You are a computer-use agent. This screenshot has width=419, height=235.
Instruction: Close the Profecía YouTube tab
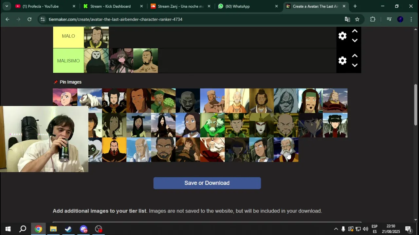74,6
